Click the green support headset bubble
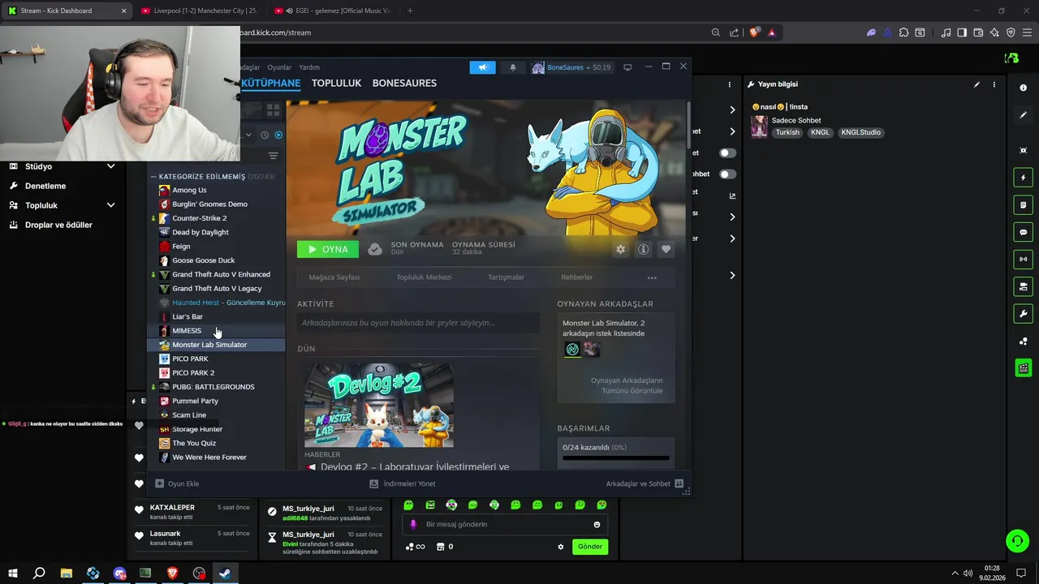Screen dimensions: 1039x584 point(1017,540)
